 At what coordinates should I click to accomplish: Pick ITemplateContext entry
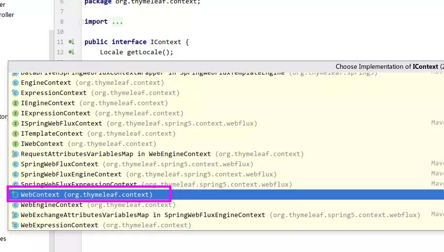226,134
